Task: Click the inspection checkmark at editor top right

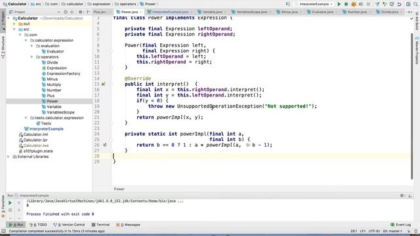Action: (411, 18)
